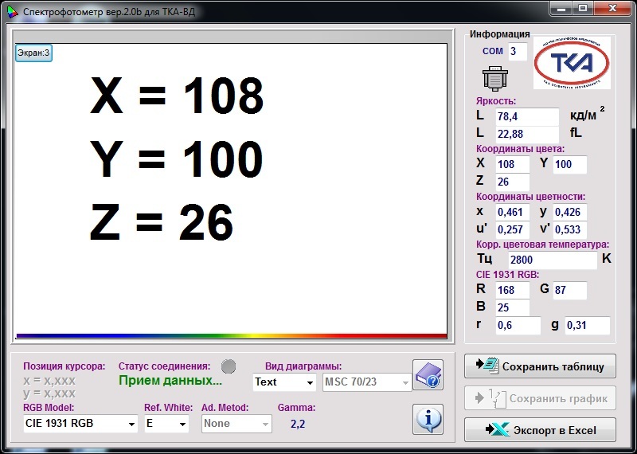Click Экспорт в Excel button

click(x=540, y=430)
